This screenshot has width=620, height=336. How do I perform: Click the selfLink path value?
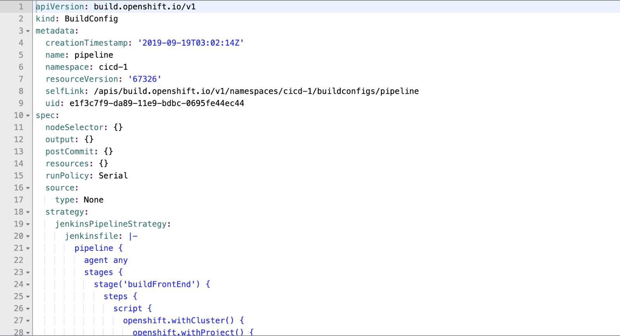point(256,91)
